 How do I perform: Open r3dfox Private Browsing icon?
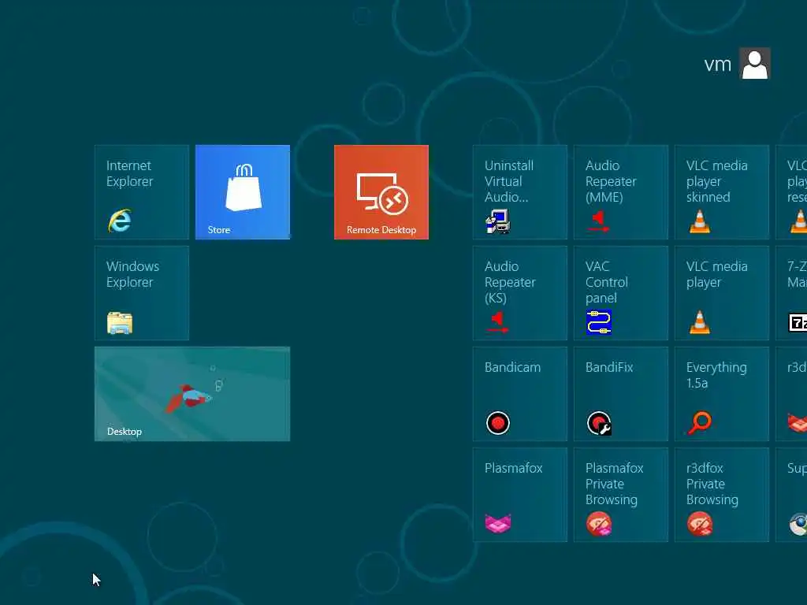click(x=700, y=524)
